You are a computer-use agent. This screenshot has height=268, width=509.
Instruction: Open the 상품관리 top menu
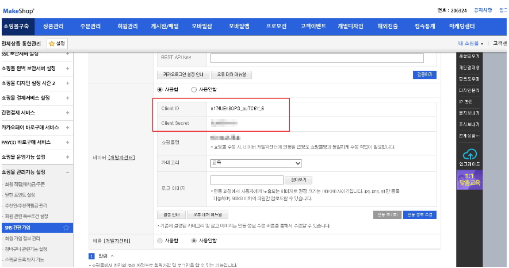[x=53, y=26]
